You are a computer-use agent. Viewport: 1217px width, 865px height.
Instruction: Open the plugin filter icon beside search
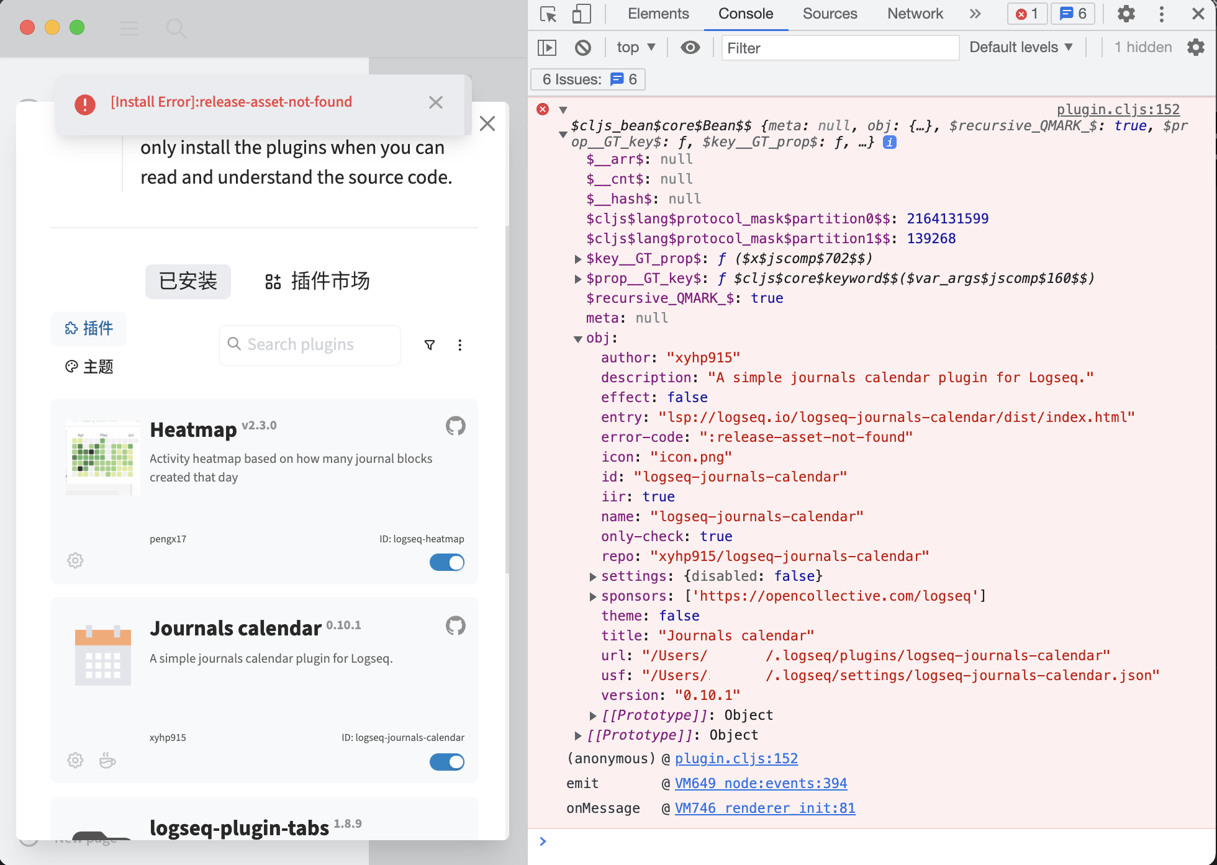click(x=429, y=344)
